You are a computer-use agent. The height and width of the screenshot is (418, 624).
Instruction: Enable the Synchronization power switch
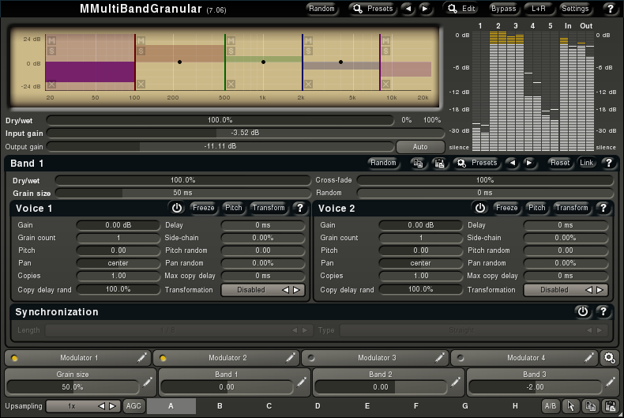(583, 312)
